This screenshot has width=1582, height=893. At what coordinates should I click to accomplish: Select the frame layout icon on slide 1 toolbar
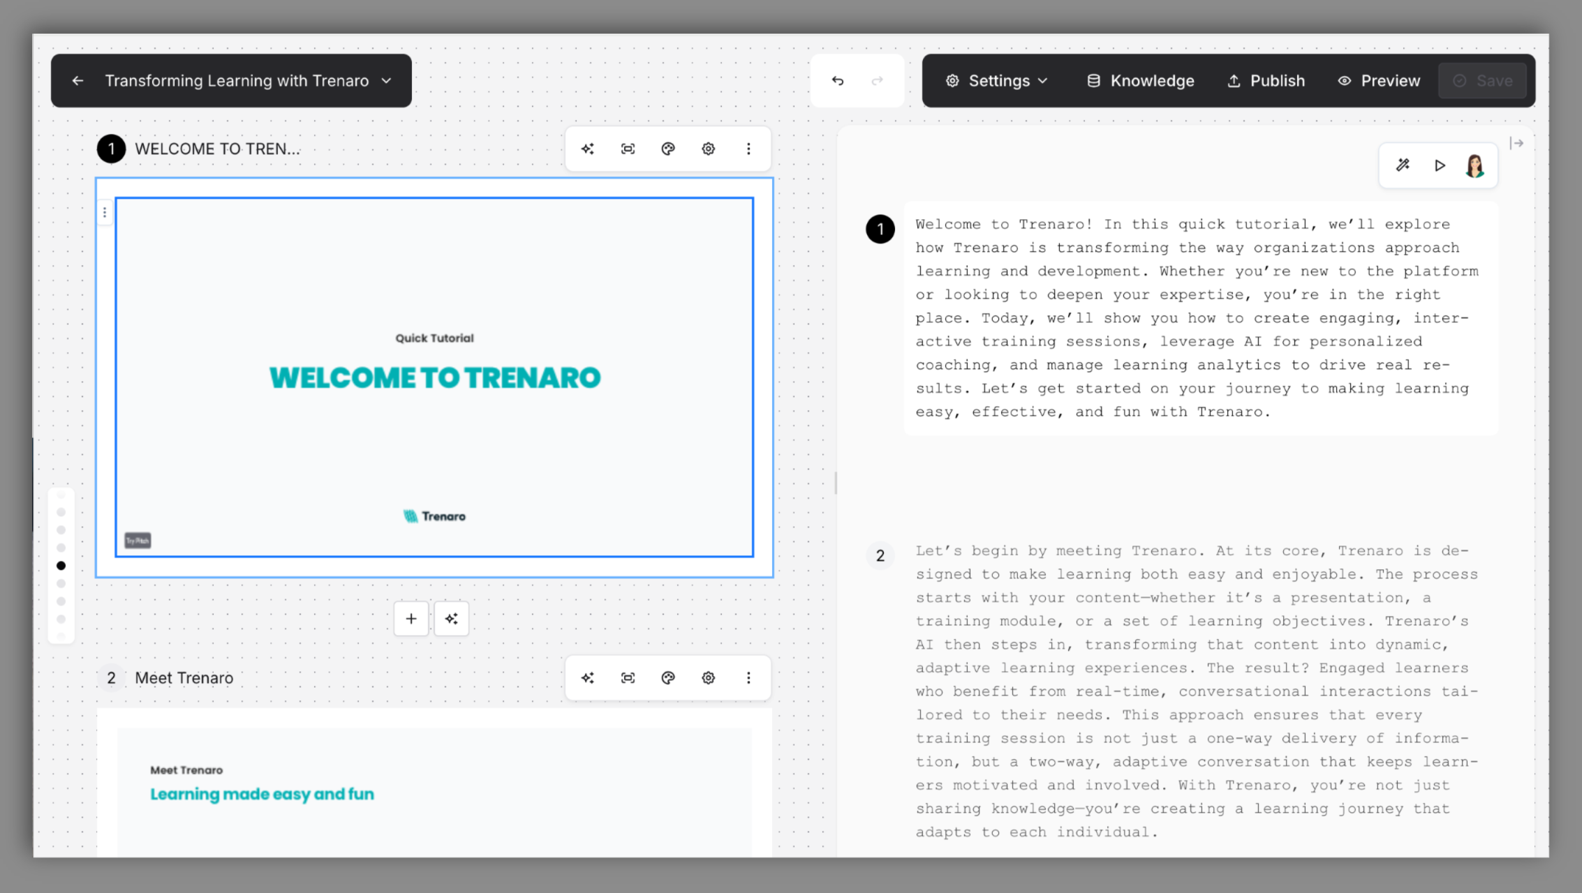click(x=628, y=149)
